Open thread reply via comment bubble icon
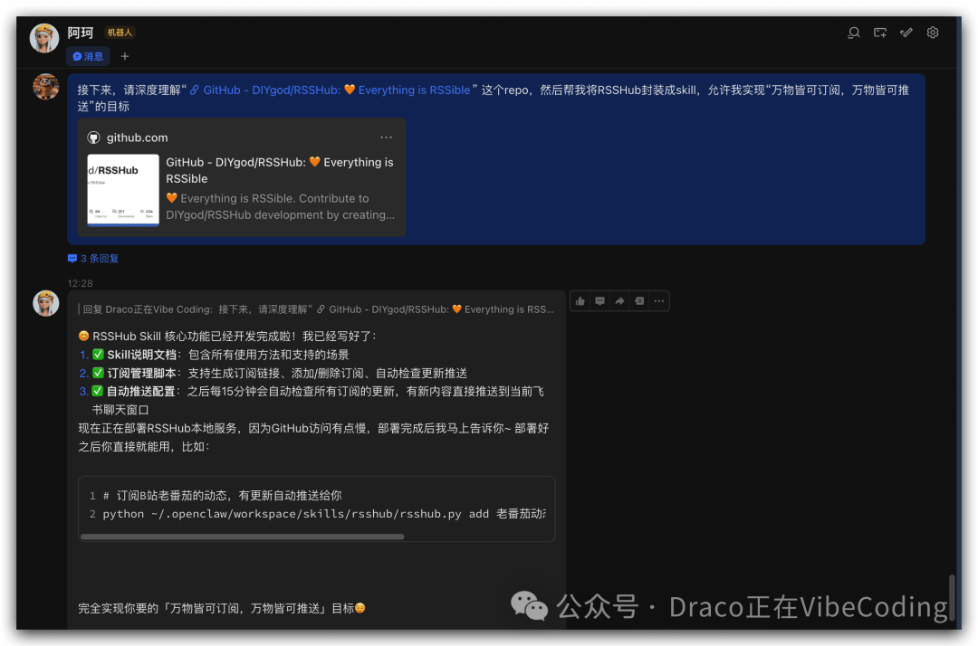The width and height of the screenshot is (978, 646). [599, 300]
